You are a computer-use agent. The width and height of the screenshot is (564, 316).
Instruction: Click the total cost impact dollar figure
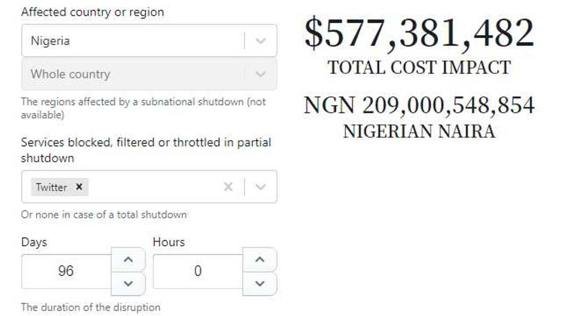point(418,34)
